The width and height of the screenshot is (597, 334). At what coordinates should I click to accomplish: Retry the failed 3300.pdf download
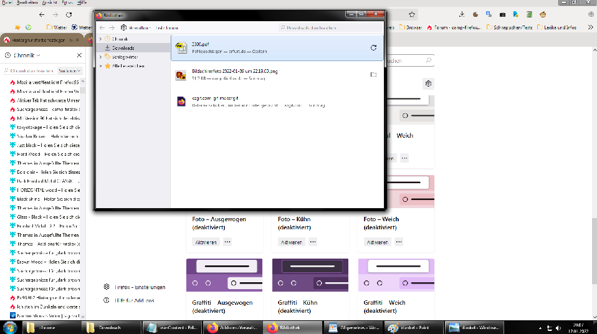click(x=373, y=47)
